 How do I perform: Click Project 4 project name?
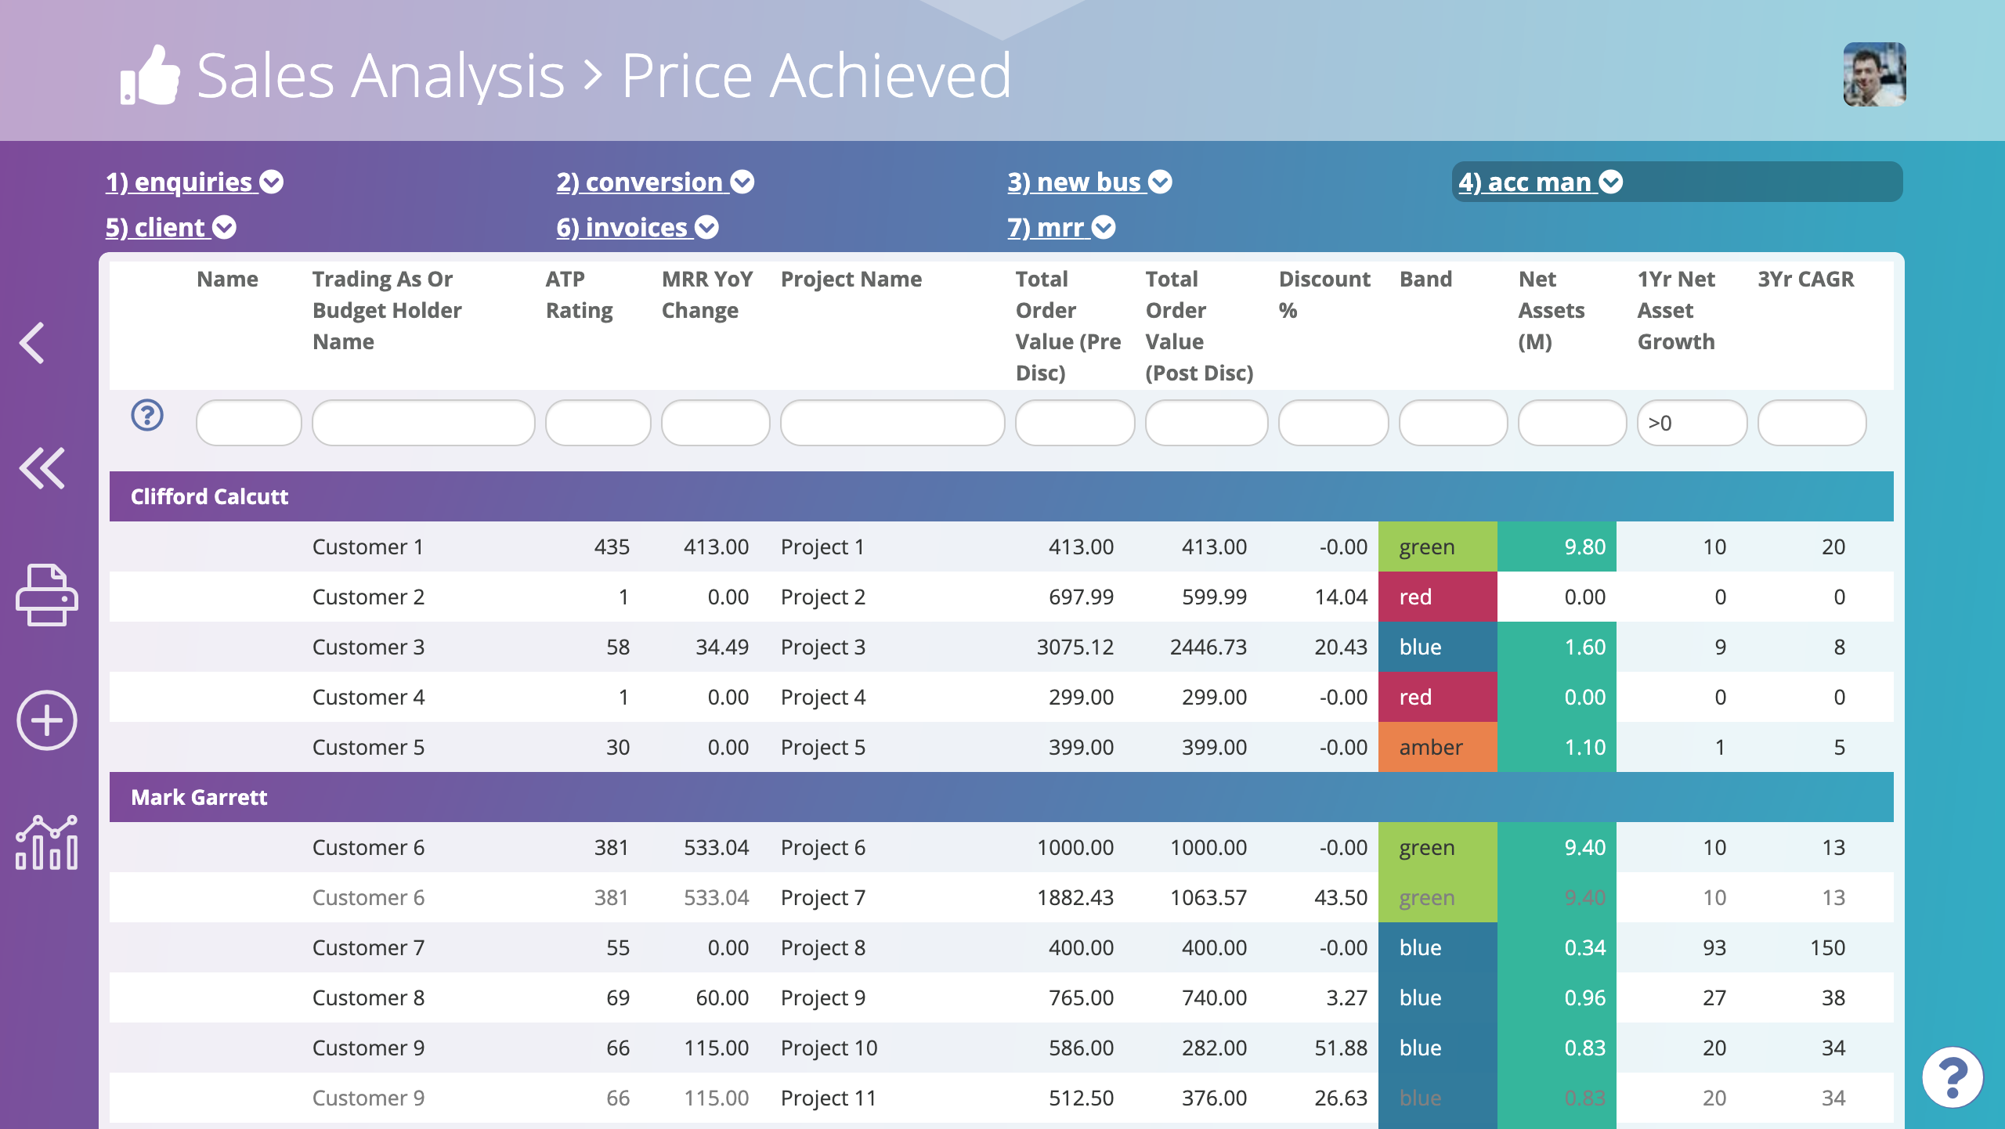[x=823, y=697]
